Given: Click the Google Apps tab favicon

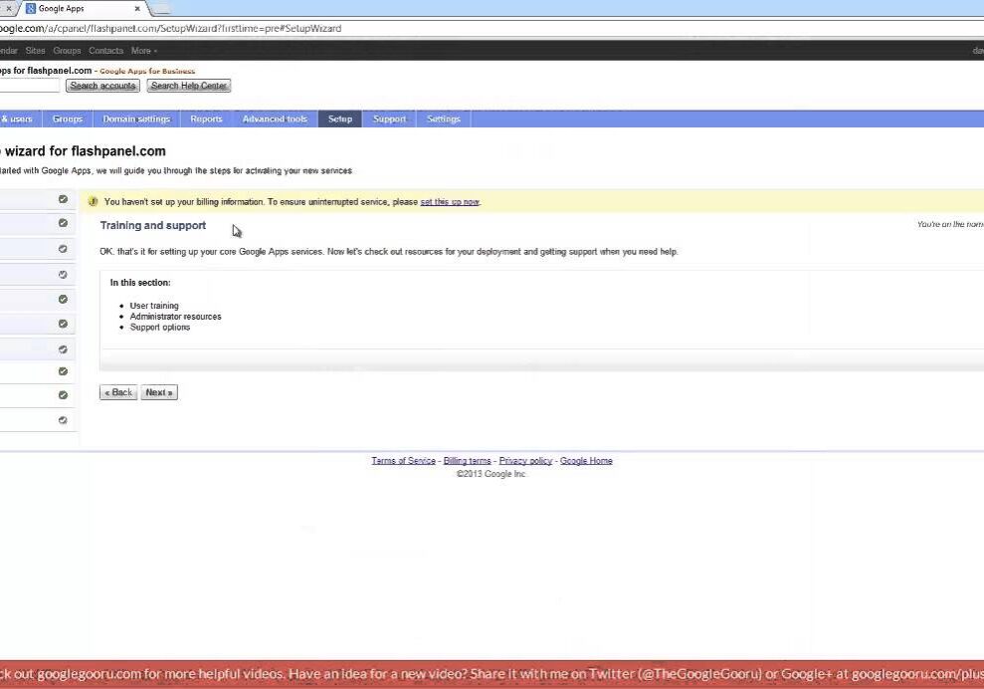Looking at the screenshot, I should [x=30, y=9].
